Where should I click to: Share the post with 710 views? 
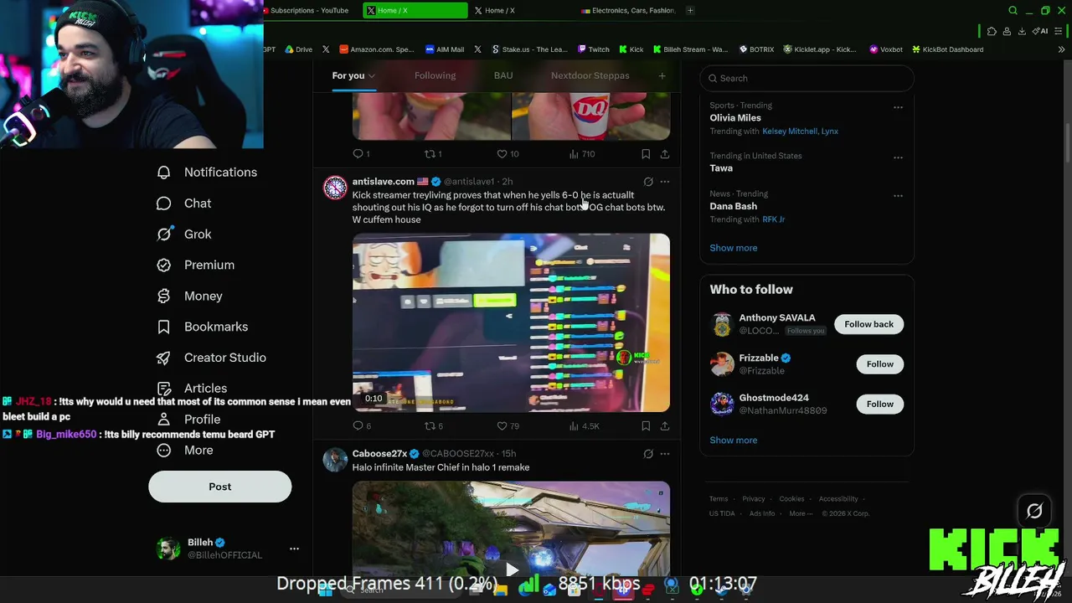pos(665,154)
